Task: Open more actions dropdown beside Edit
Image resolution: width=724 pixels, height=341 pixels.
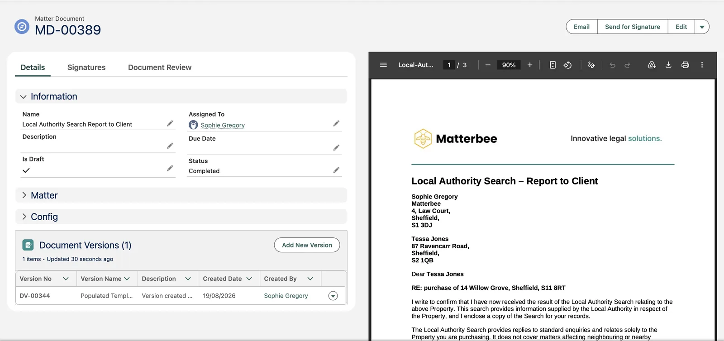Action: [702, 27]
